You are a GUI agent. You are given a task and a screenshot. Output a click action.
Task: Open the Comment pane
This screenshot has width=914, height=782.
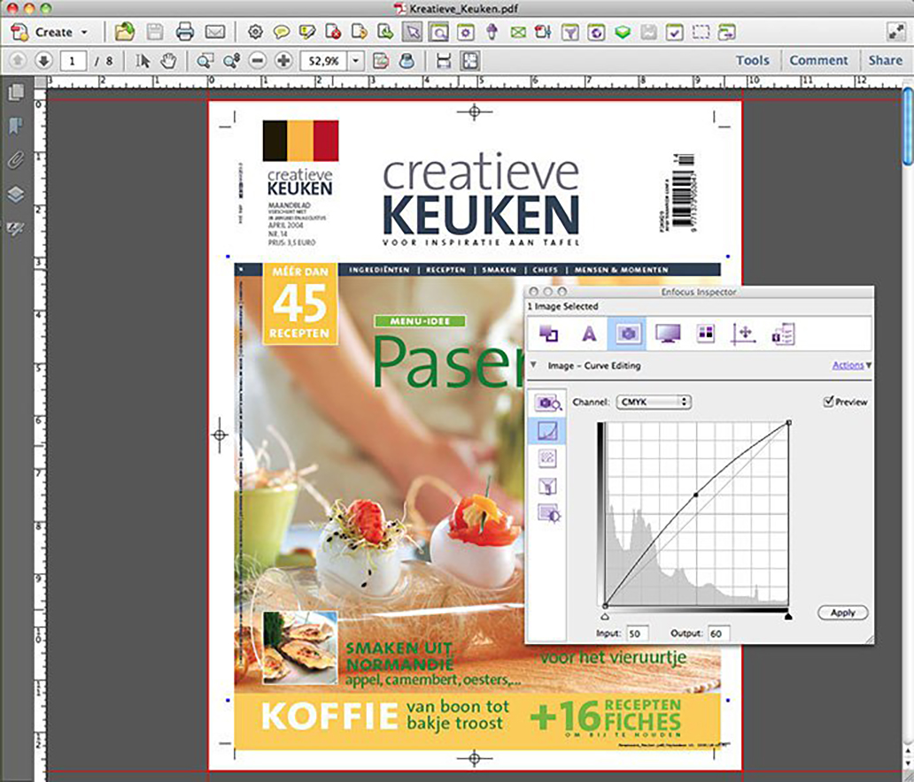pyautogui.click(x=818, y=60)
